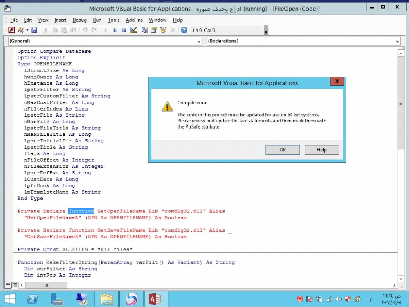409x307 pixels.
Task: Click the vertical scrollbar thumb in code window
Action: tap(401, 103)
